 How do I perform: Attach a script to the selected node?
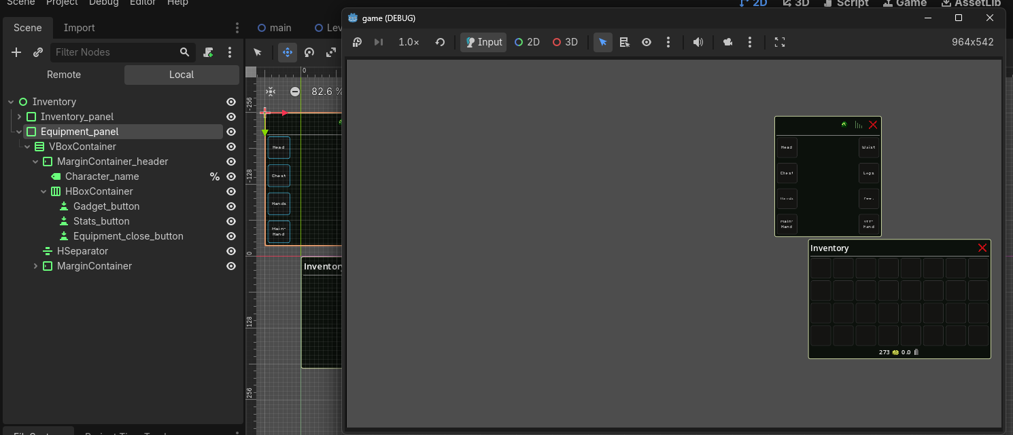pyautogui.click(x=209, y=52)
